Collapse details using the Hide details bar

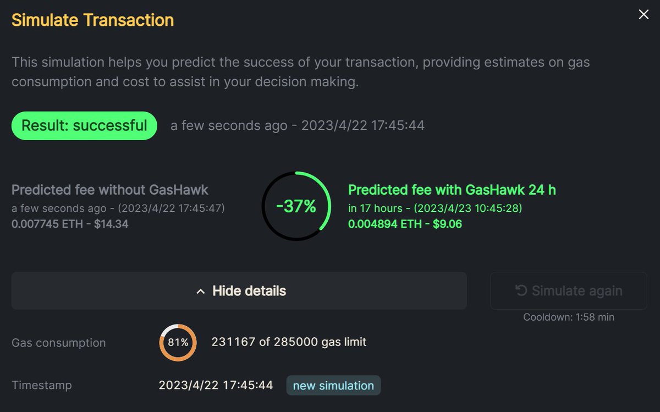point(239,290)
